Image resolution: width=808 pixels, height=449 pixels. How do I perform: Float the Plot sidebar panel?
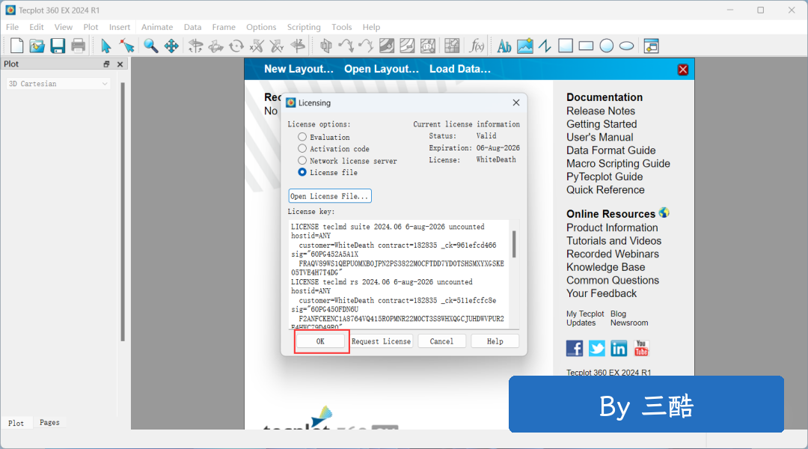(106, 64)
